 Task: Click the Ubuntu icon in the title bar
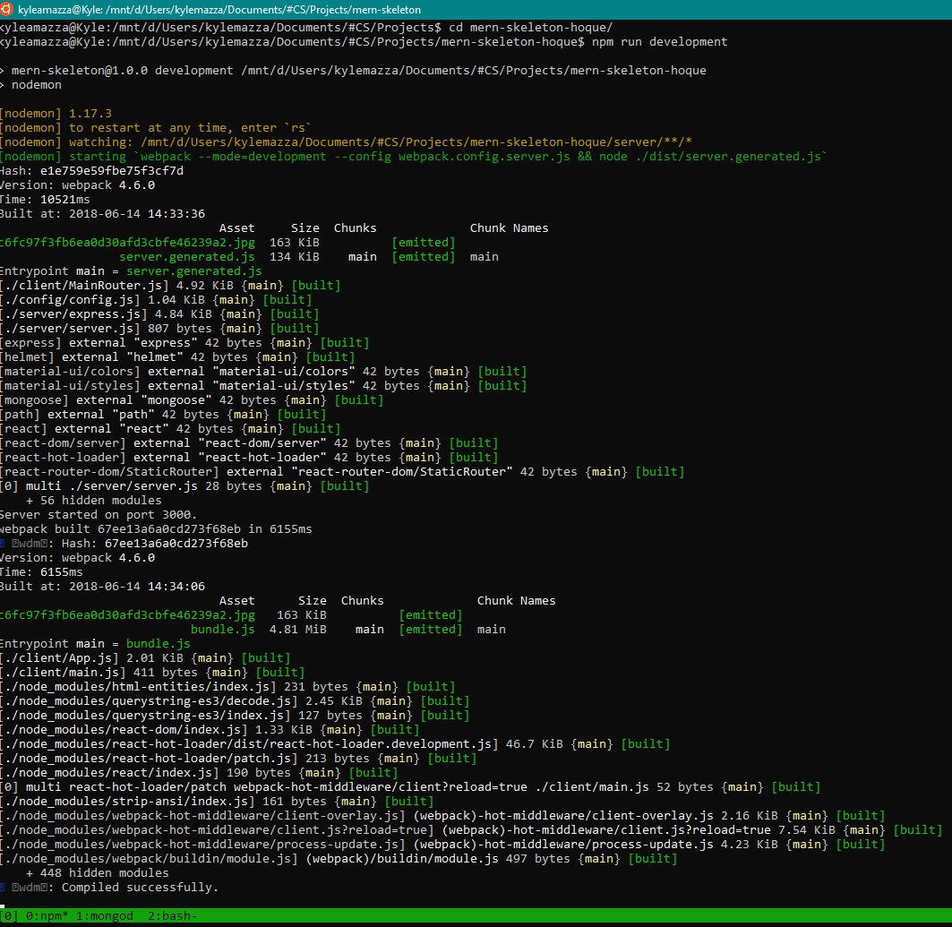(x=6, y=9)
